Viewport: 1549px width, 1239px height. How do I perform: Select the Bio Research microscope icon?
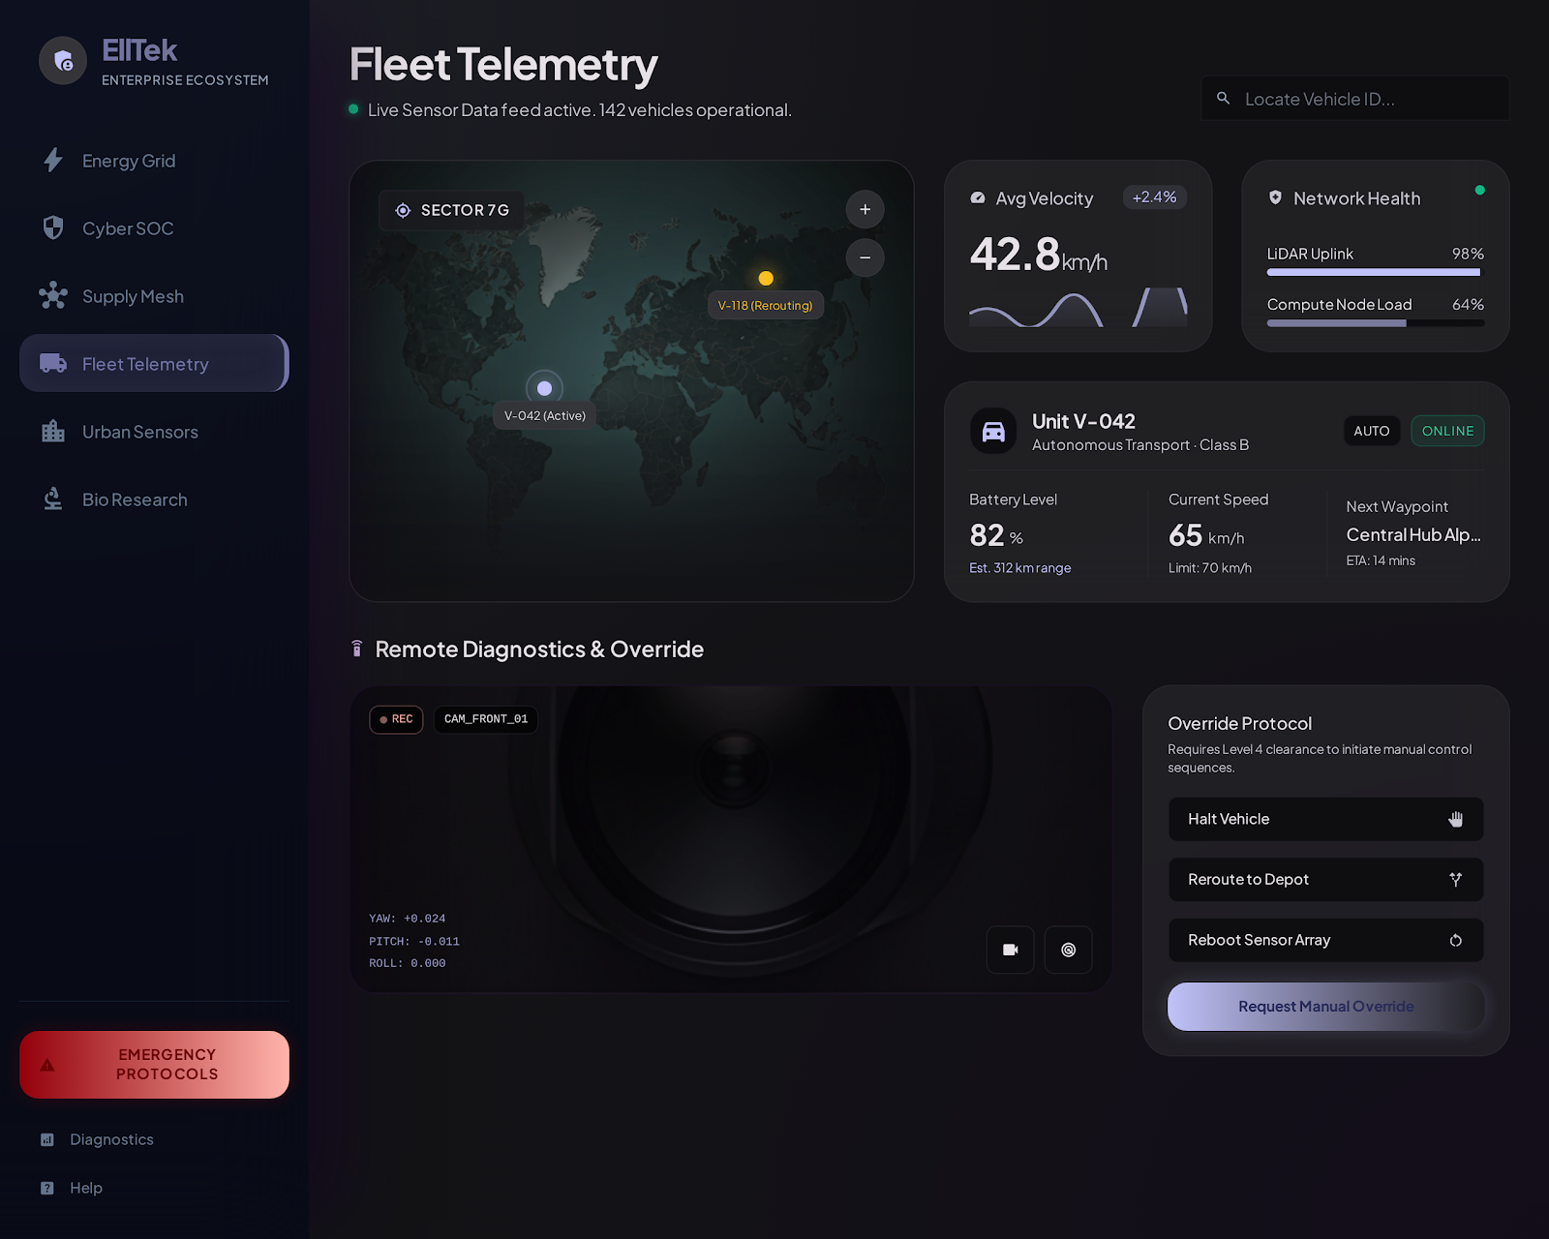pos(53,499)
